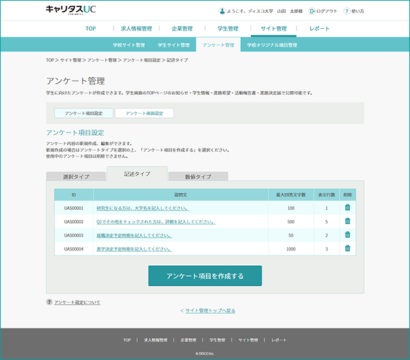This screenshot has width=410, height=360.
Task: Click アンケート画面設定 button
Action: point(144,113)
